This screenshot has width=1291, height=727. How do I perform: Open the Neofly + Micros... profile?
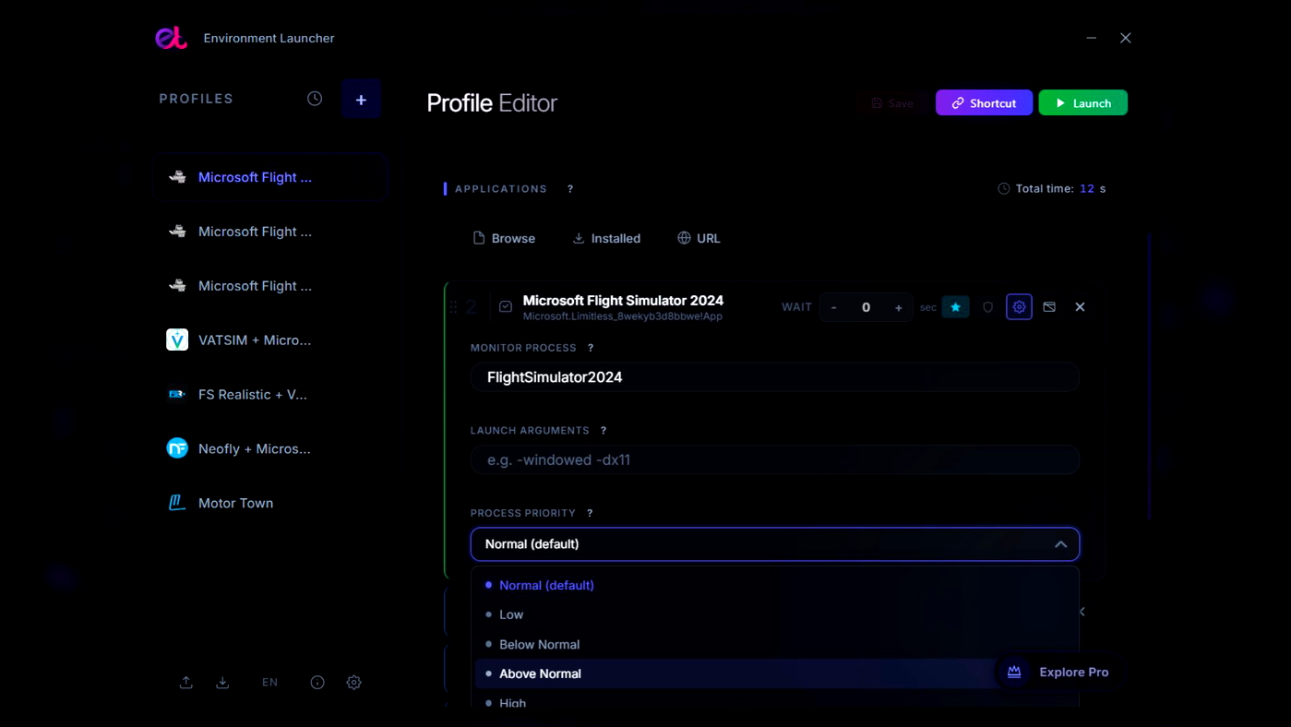[x=269, y=448]
